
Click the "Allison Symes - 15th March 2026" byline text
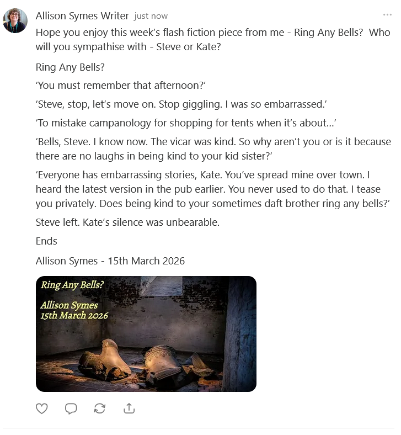click(x=110, y=261)
